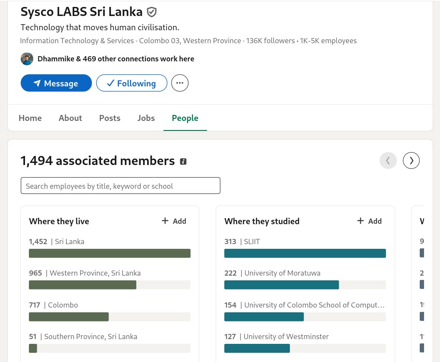This screenshot has width=440, height=362.
Task: Click the company tagline text
Action: 100,28
